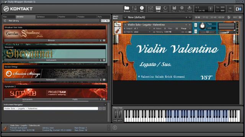Open the Violin Solo instrument dropdown arrow
Viewport: 245px width, 137px height.
tap(125, 25)
